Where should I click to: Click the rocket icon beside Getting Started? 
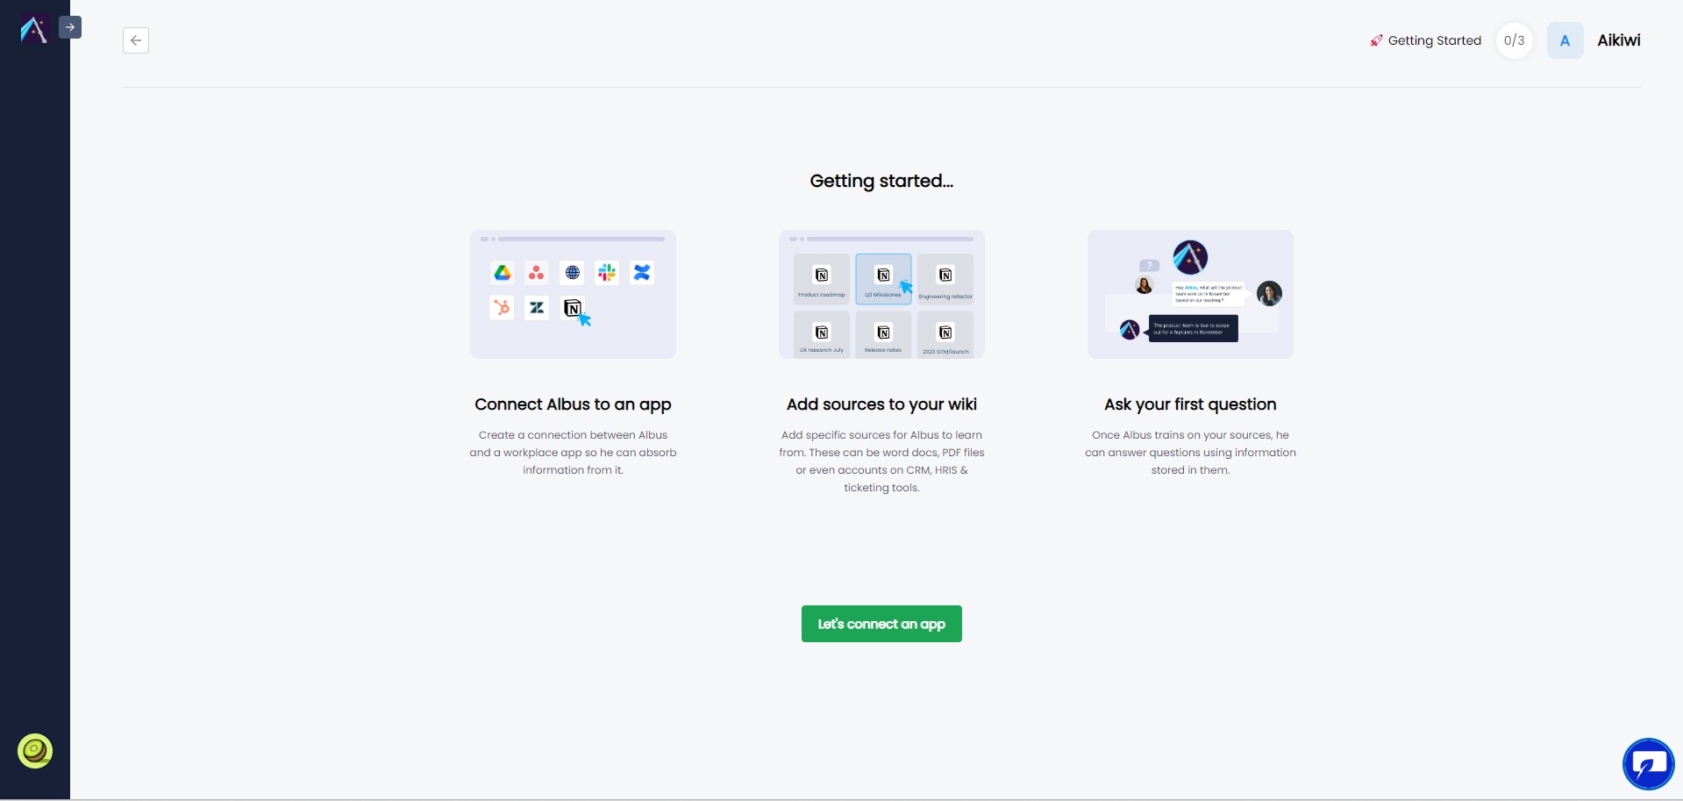1376,40
